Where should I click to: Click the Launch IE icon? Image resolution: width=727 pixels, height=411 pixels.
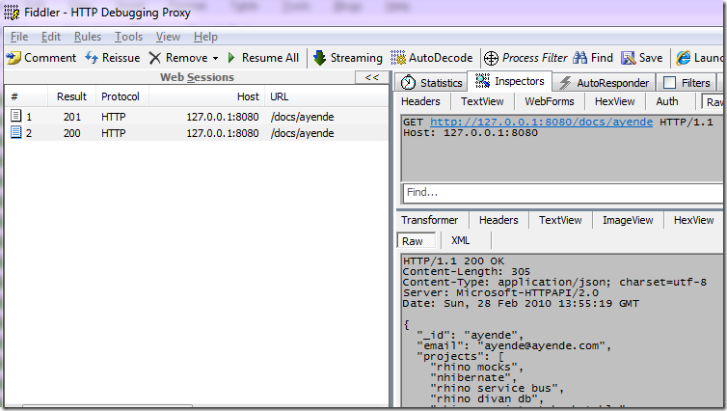click(x=684, y=58)
